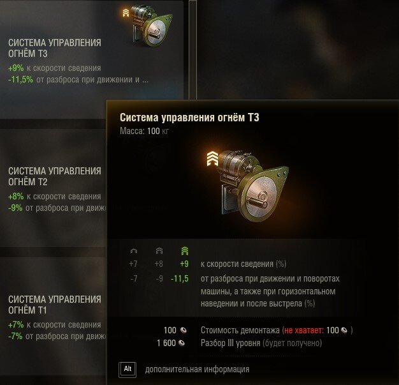The width and height of the screenshot is (399, 385).
Task: Select the double chevron tier 2 icon
Action: [159, 251]
